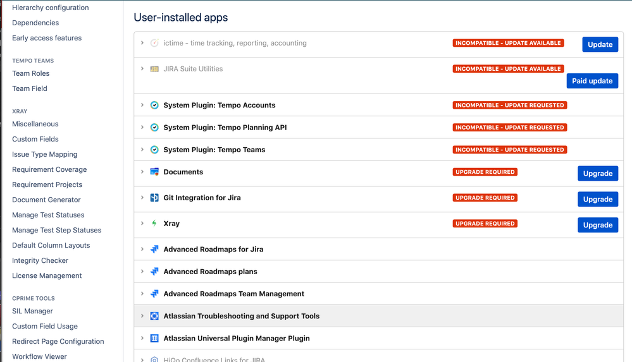Open Integrity Checker
This screenshot has width=632, height=362.
[40, 260]
